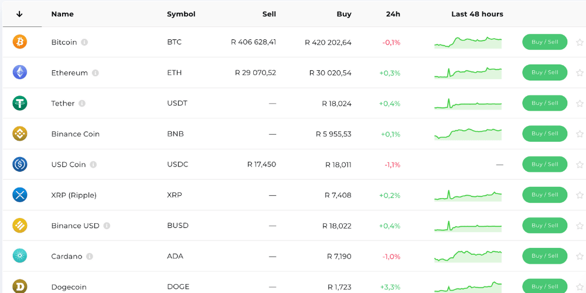Click the sort arrow column header
The height and width of the screenshot is (293, 586).
click(19, 14)
